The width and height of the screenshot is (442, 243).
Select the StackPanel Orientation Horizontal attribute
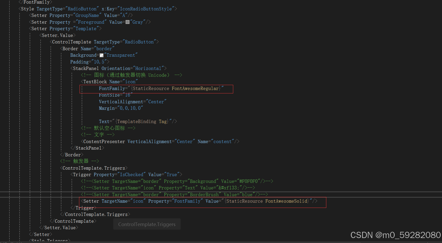(135, 68)
